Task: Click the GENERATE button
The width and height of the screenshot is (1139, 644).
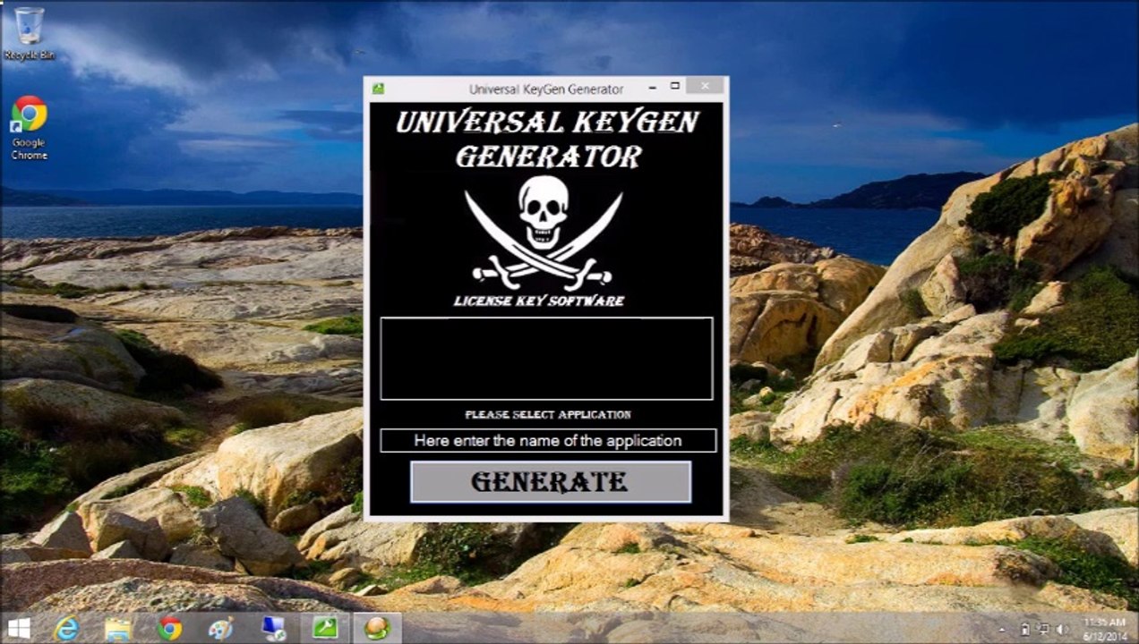Action: [550, 482]
